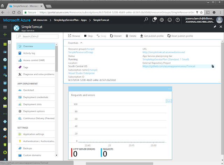Click the green plus New resource icon
Screen dimensions: 224x165
(5, 35)
